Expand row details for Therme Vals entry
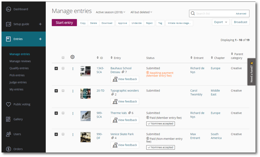Viewport: 260px width, 157px height. 56,113
